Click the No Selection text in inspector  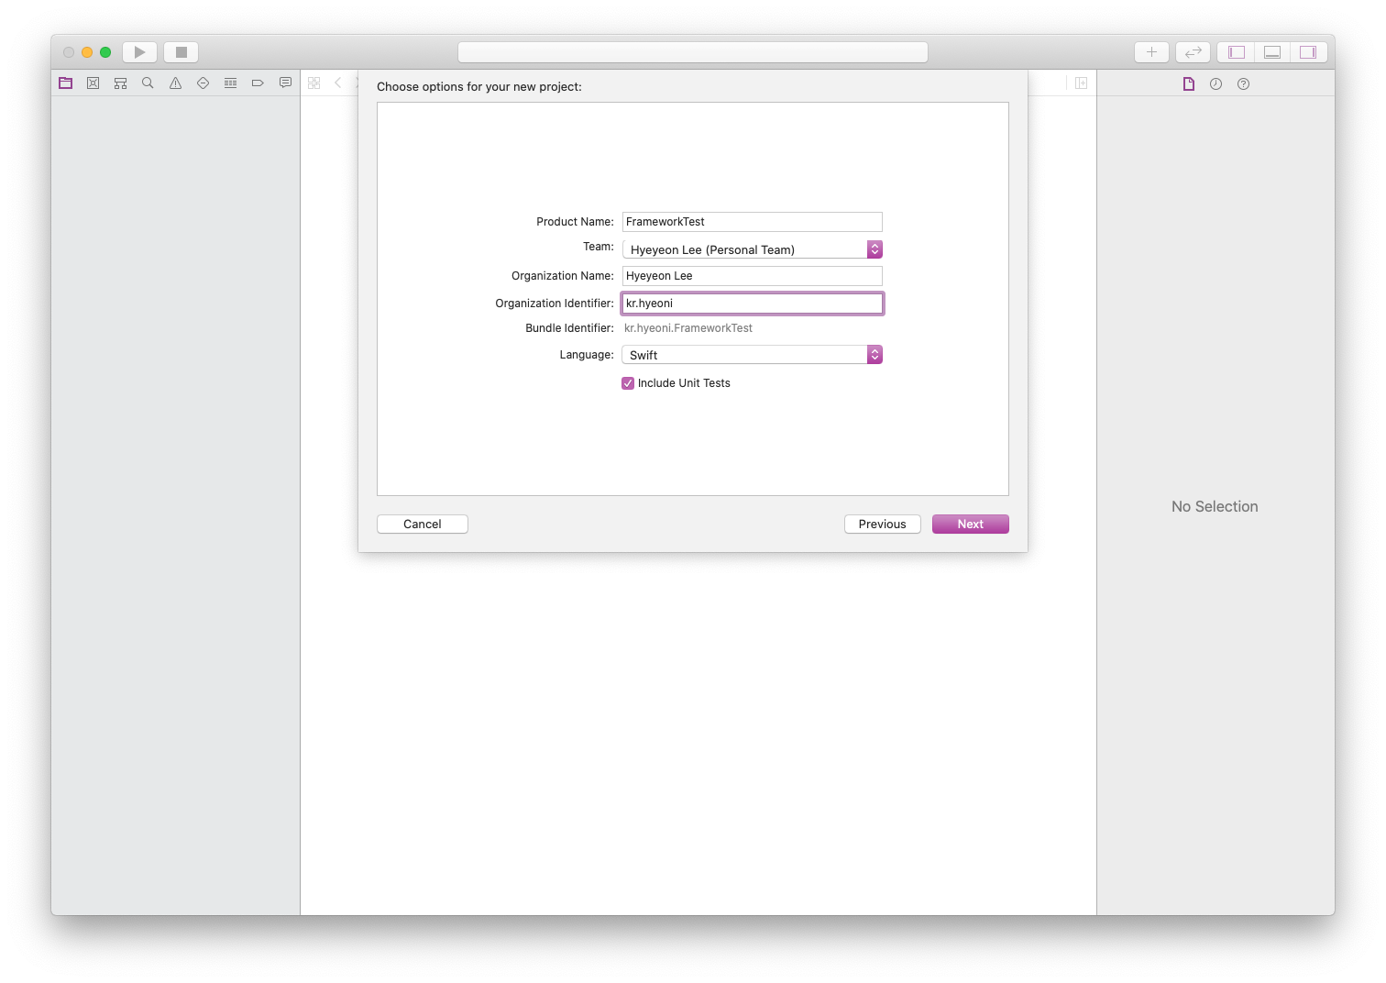[1215, 507]
